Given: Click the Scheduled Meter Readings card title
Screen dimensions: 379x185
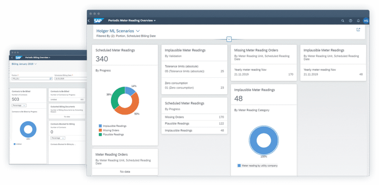Looking at the screenshot, I should click(115, 50).
